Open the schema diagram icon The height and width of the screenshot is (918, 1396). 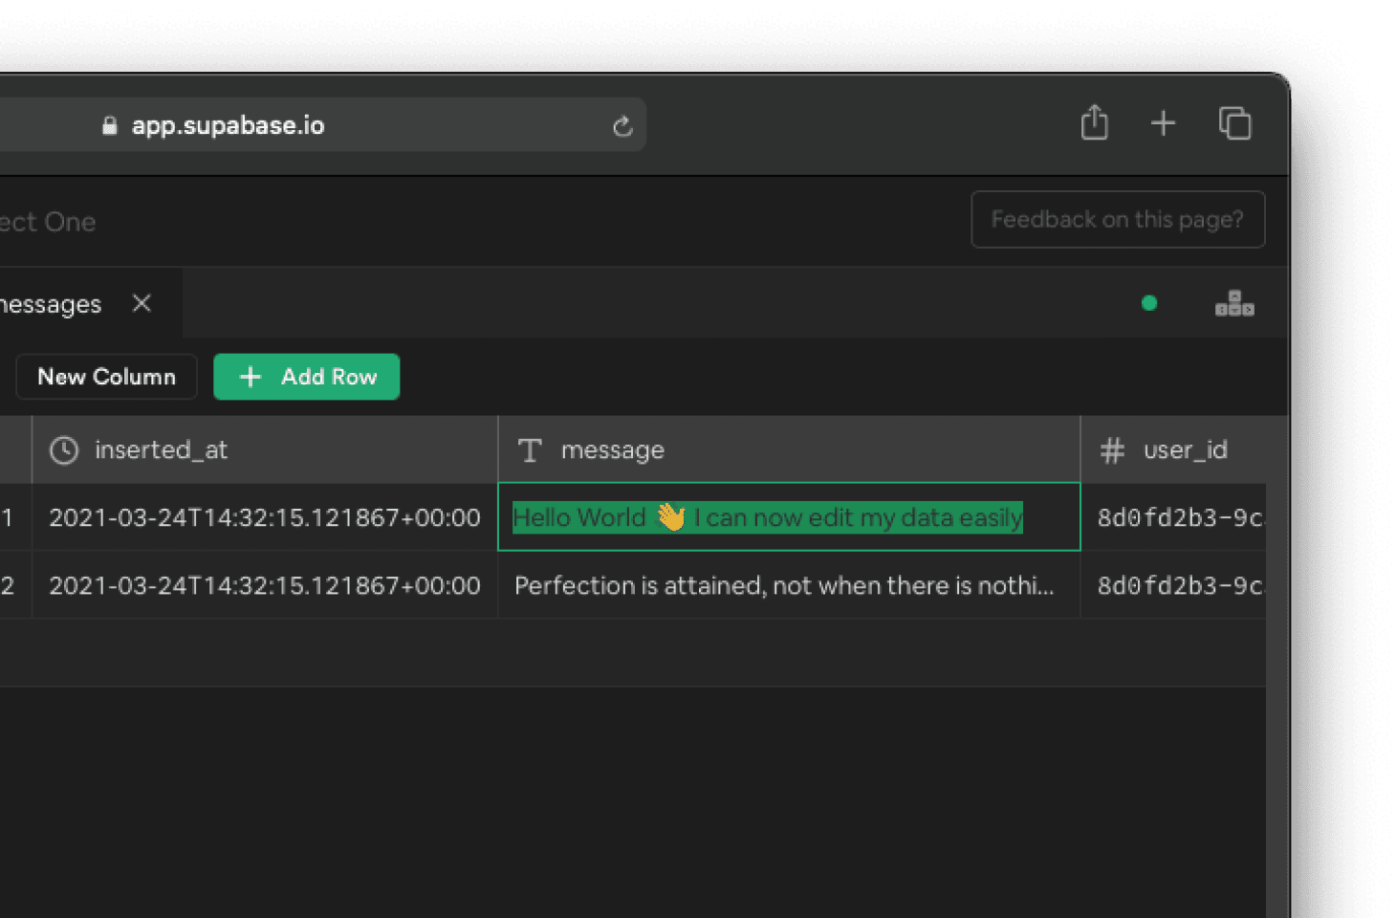coord(1233,304)
